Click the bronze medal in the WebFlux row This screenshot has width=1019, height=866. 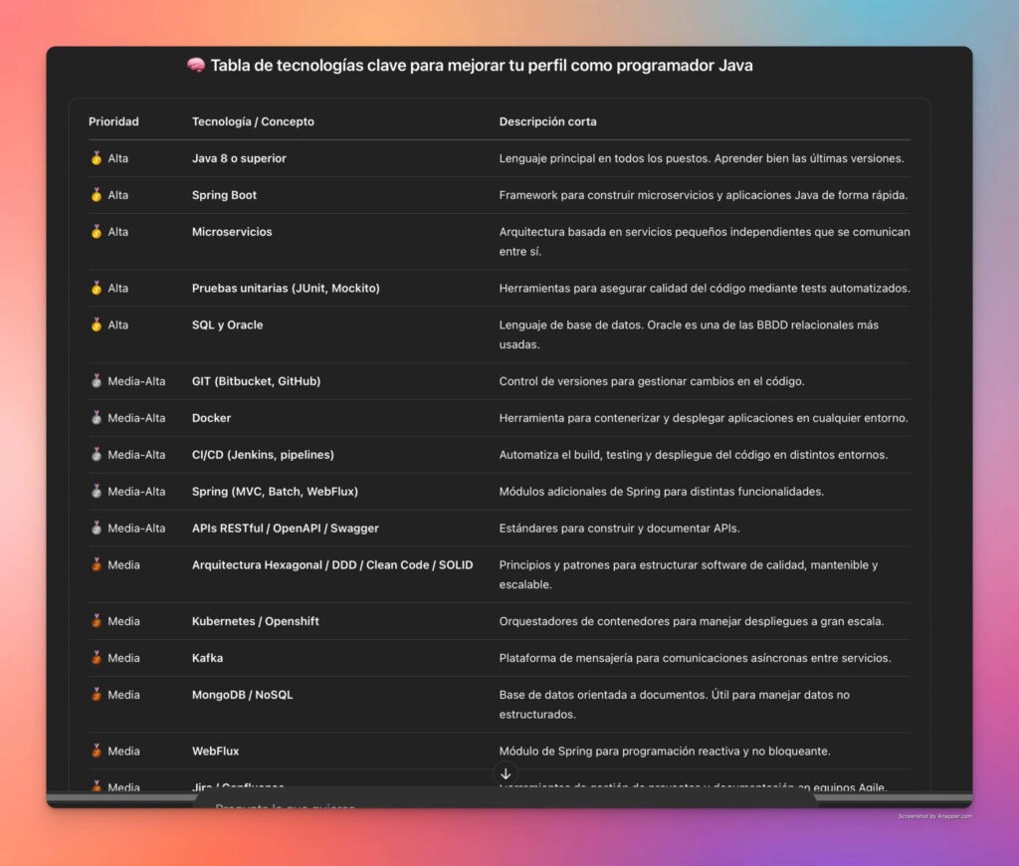(x=97, y=751)
